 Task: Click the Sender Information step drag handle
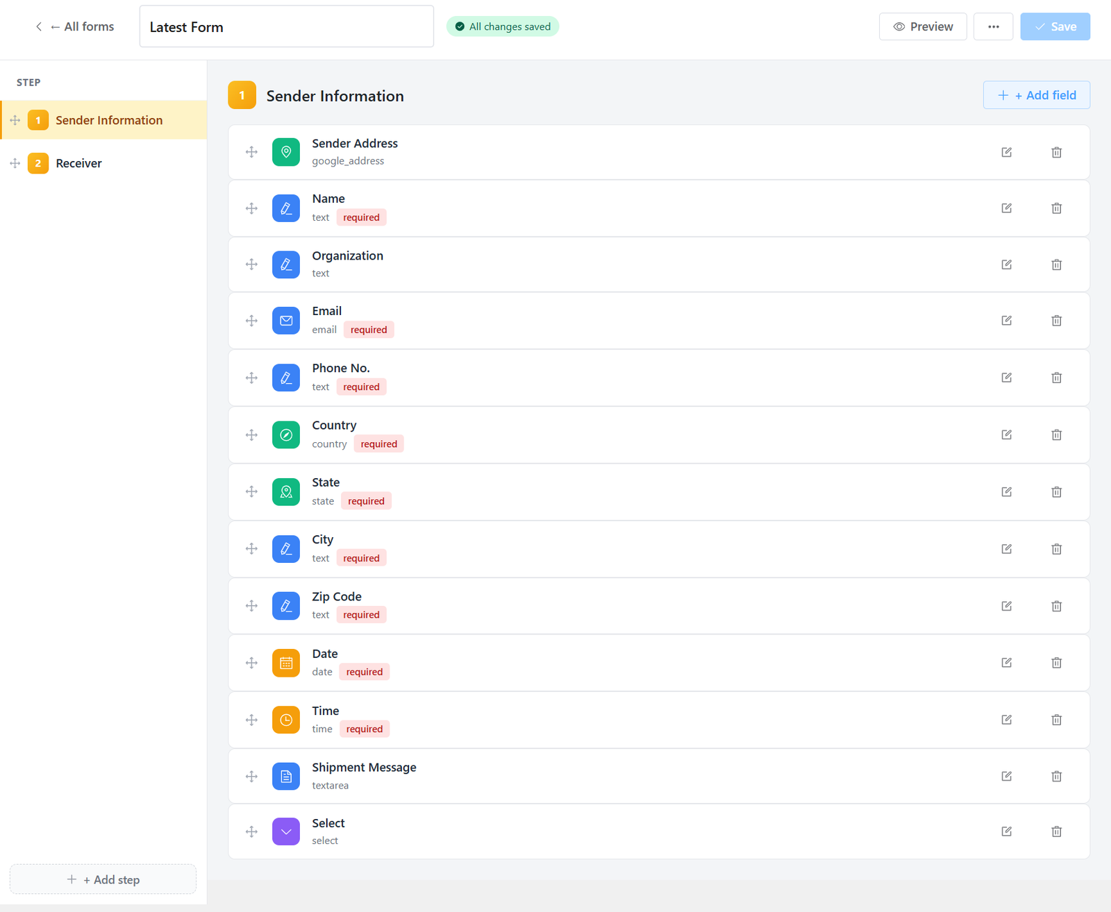click(15, 120)
